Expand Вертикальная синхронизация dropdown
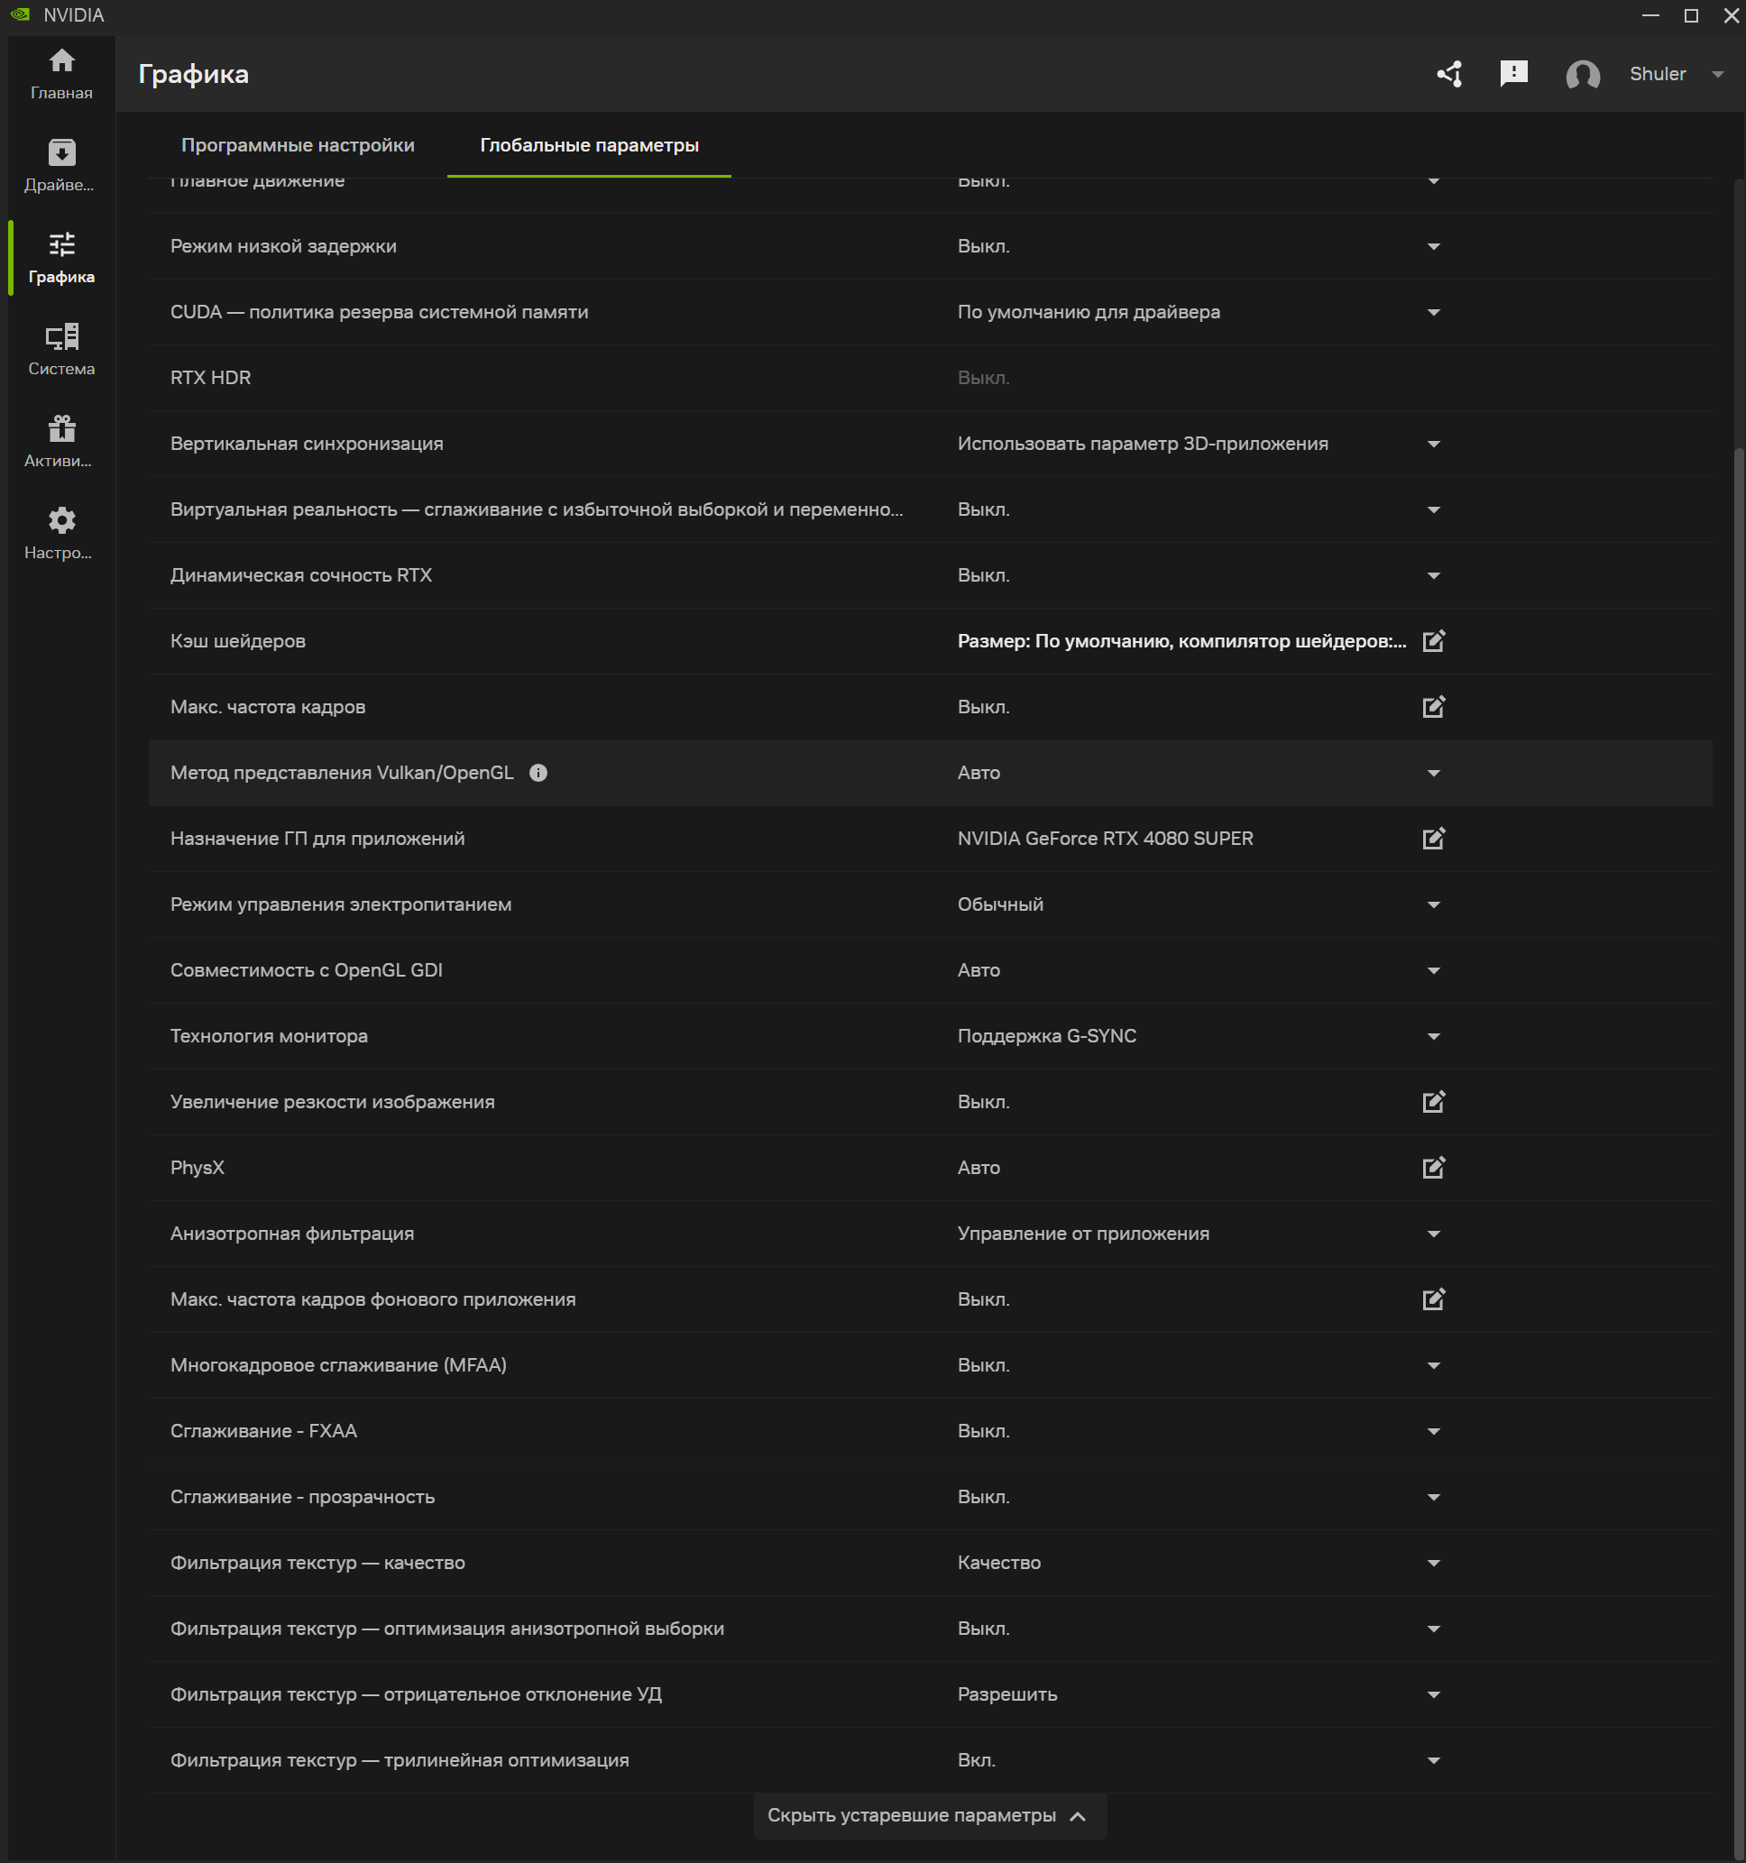This screenshot has height=1863, width=1746. click(1434, 445)
